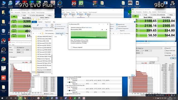The height and width of the screenshot is (100, 178).
Task: Enable Bypass Write Cache in right ATTO window
Action: [165, 51]
